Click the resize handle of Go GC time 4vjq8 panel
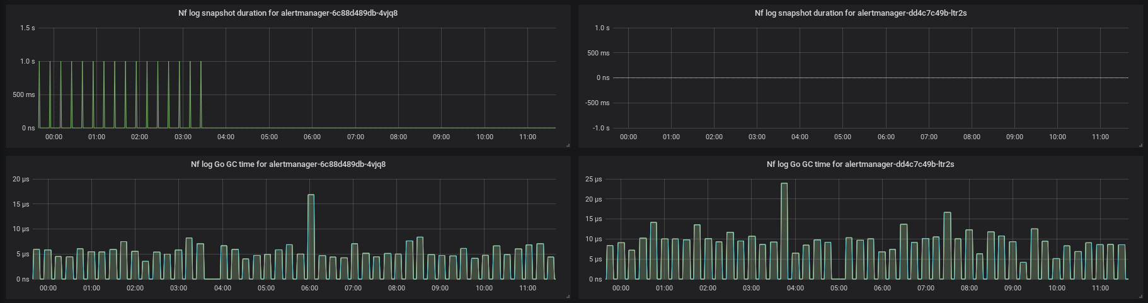This screenshot has height=303, width=1148. pyautogui.click(x=568, y=296)
